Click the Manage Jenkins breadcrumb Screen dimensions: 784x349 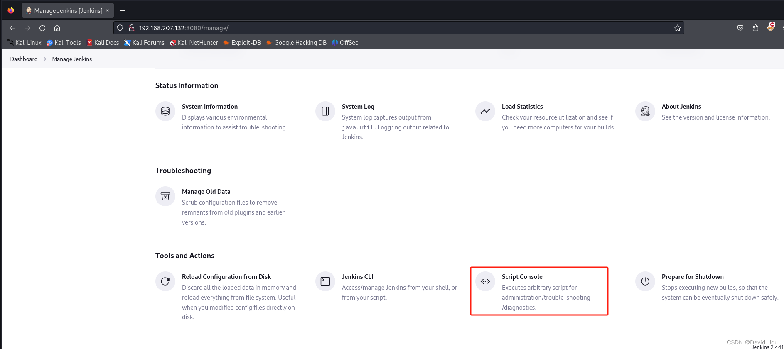(x=72, y=59)
